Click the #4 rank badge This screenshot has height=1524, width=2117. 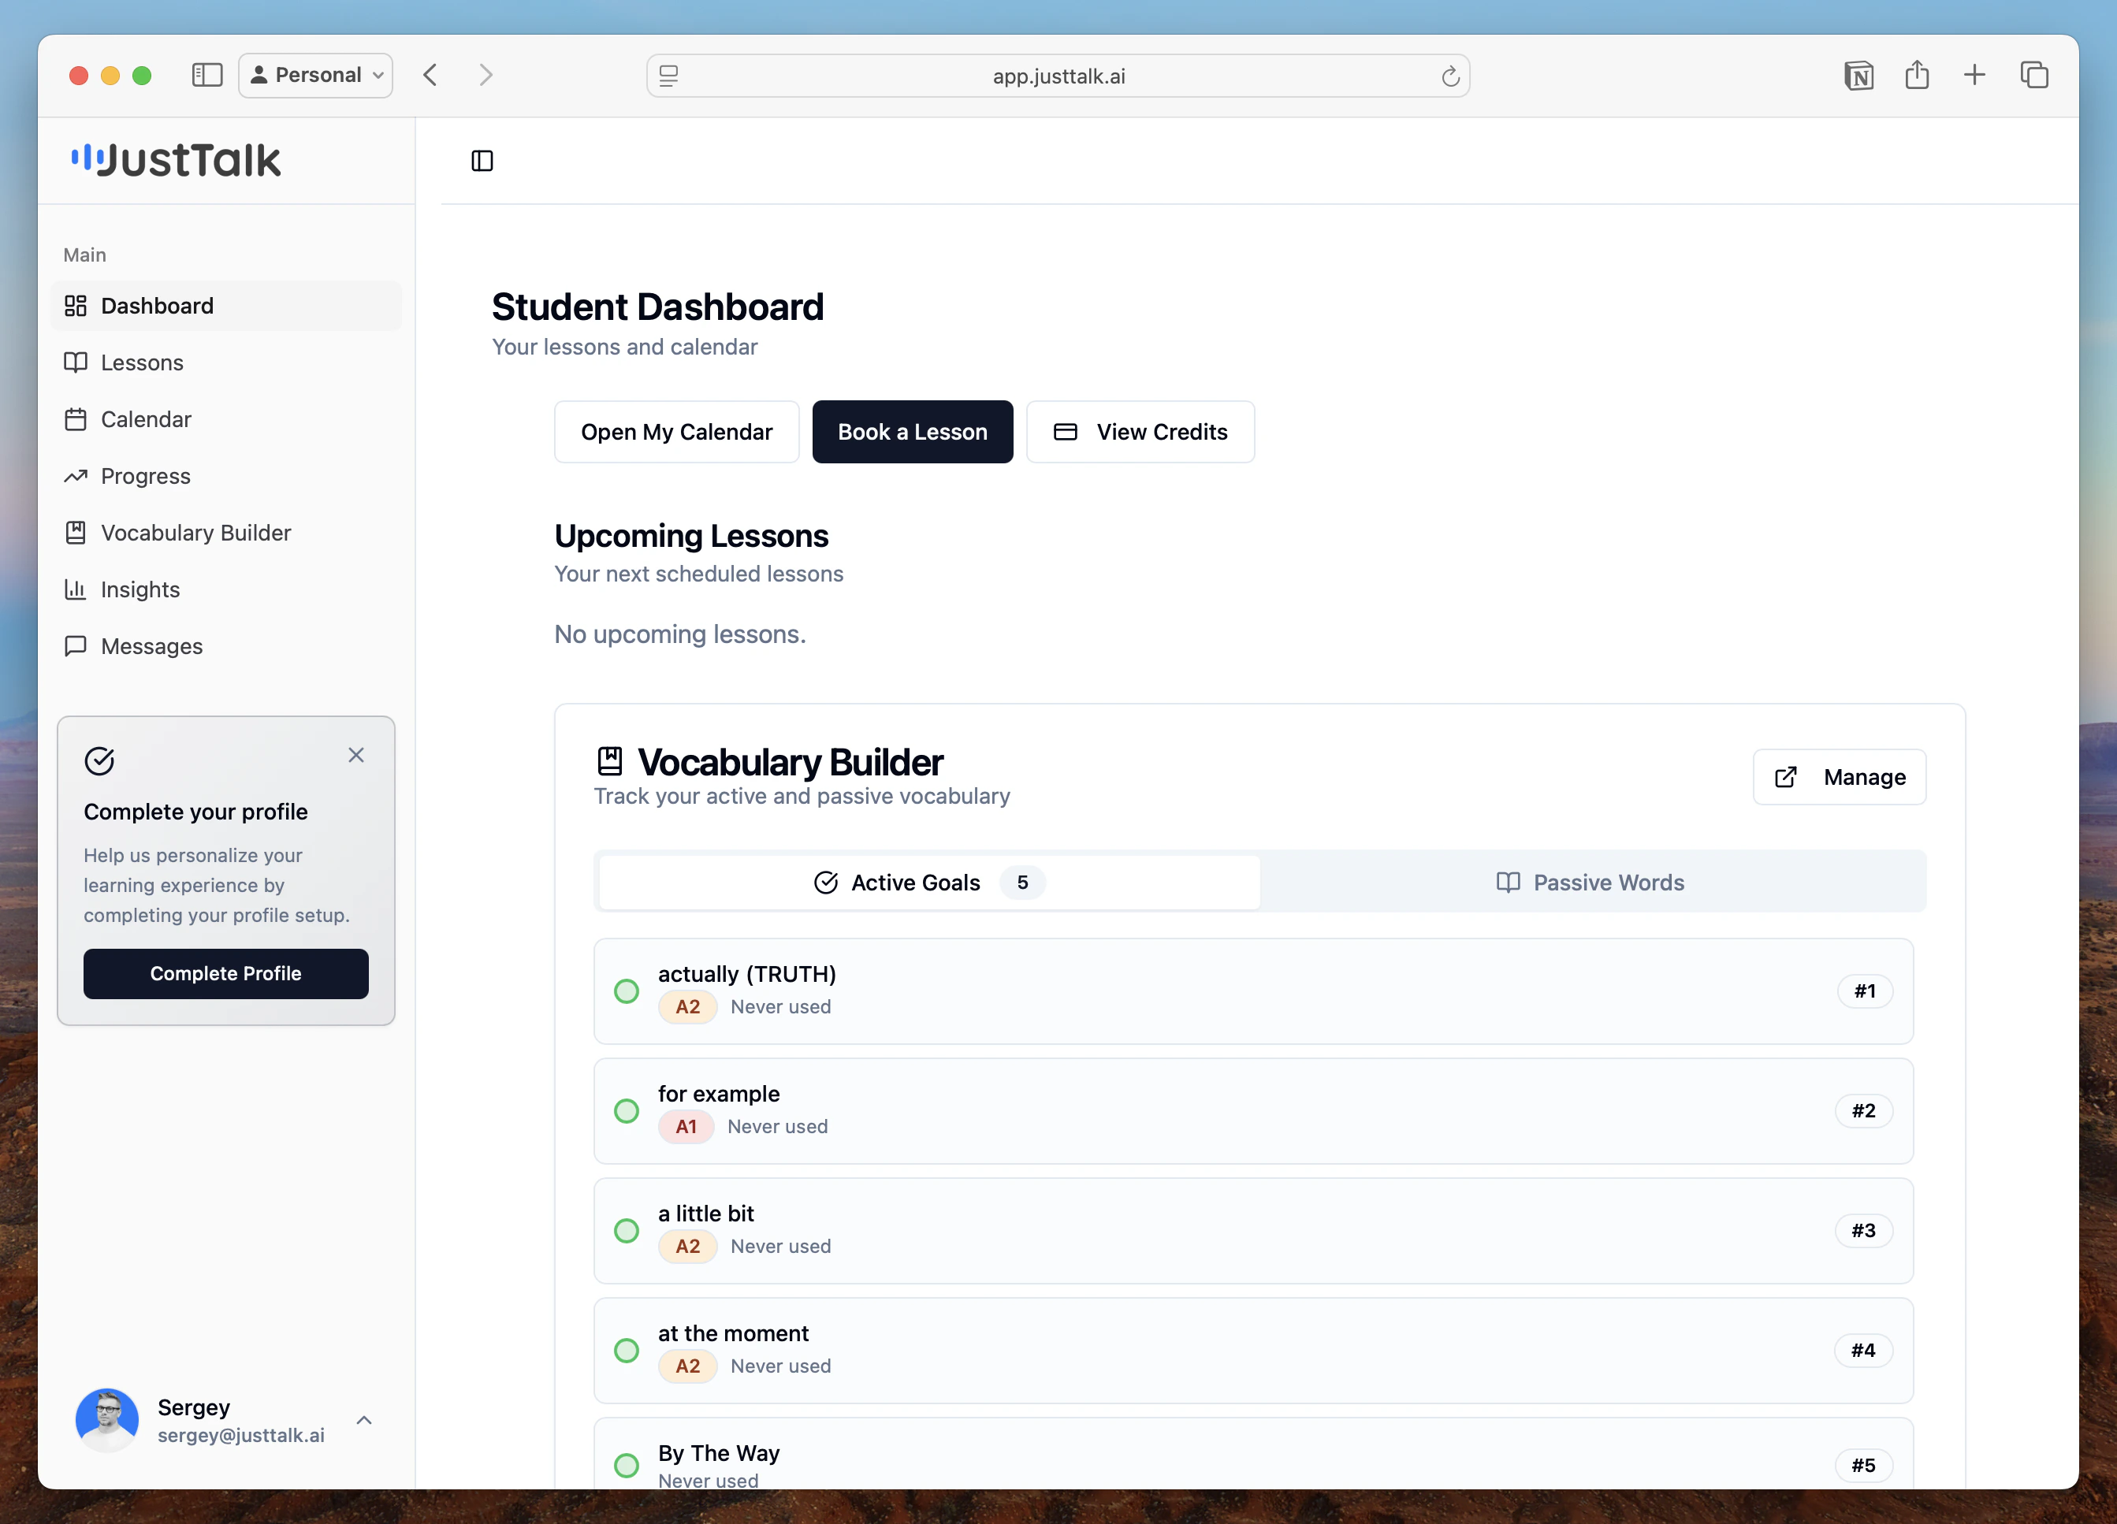coord(1863,1351)
